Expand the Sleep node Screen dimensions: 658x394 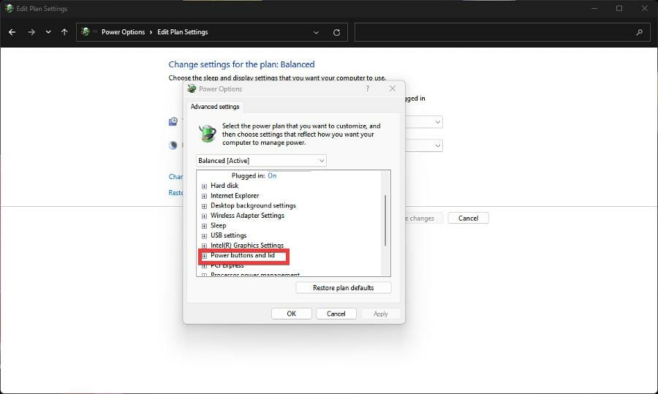[x=205, y=226]
